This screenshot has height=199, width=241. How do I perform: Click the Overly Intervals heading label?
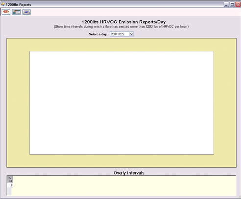click(x=129, y=173)
